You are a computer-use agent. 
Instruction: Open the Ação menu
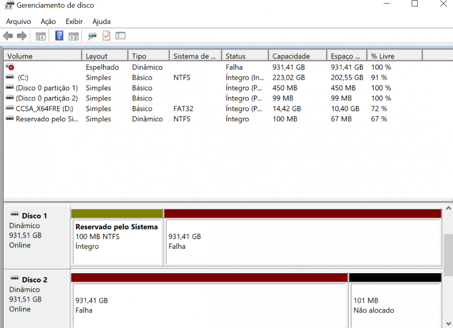[48, 21]
